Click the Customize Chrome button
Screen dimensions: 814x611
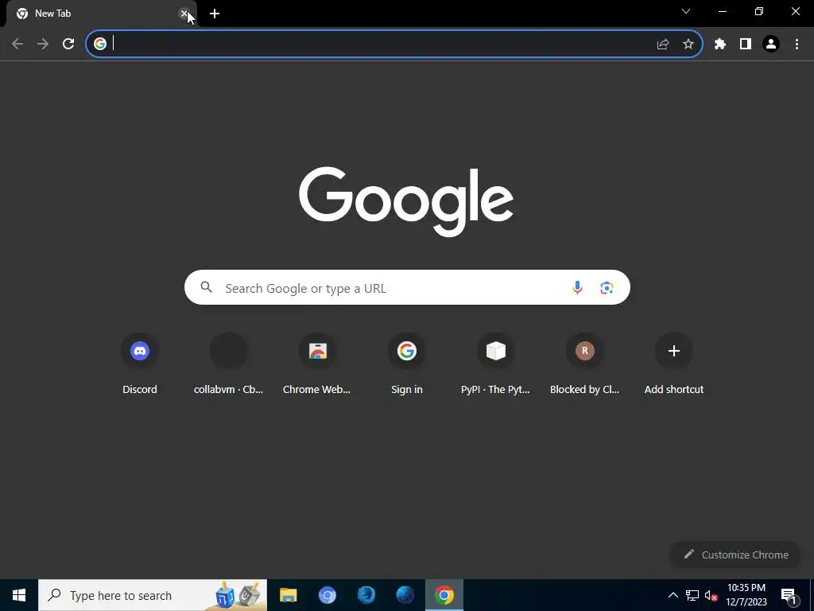click(735, 555)
